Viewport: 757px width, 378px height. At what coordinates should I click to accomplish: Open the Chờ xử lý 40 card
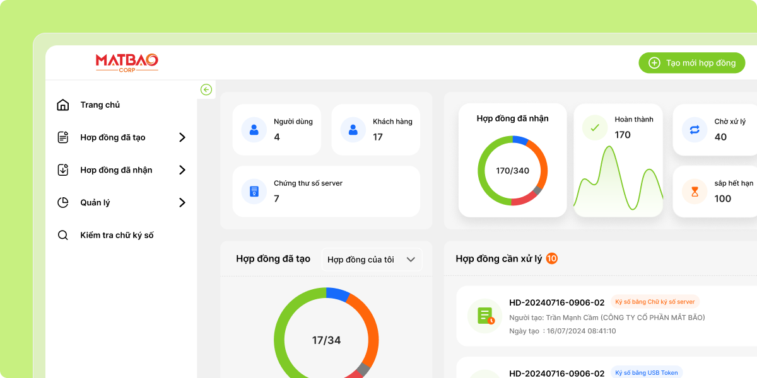point(715,130)
